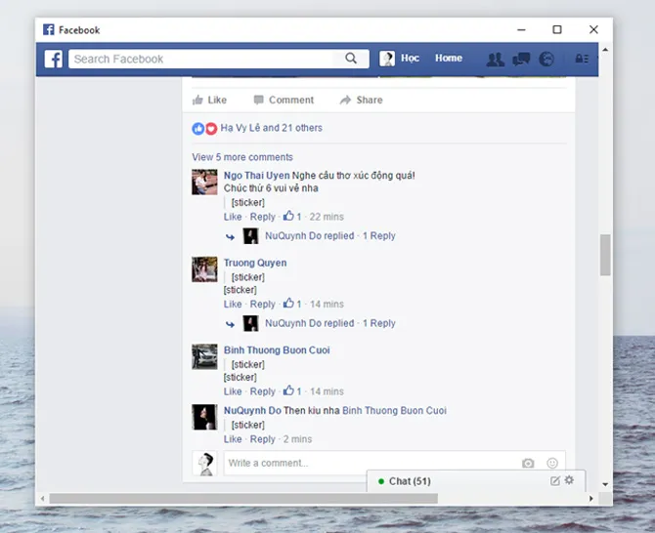Click the 2 mins timestamp
655x533 pixels.
(x=297, y=439)
